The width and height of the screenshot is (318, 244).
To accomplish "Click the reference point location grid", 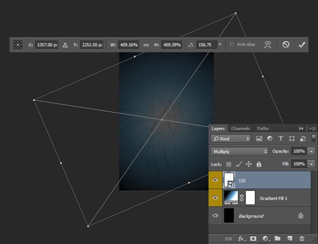I will (x=18, y=45).
